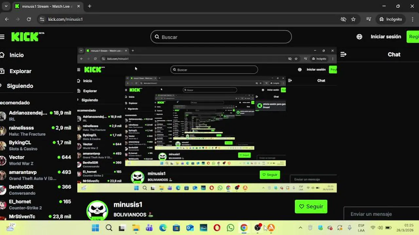Open the Kick hamburger menu
The width and height of the screenshot is (419, 235).
point(2,37)
